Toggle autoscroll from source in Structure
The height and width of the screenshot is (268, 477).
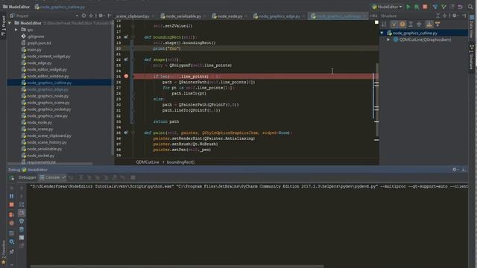click(437, 25)
